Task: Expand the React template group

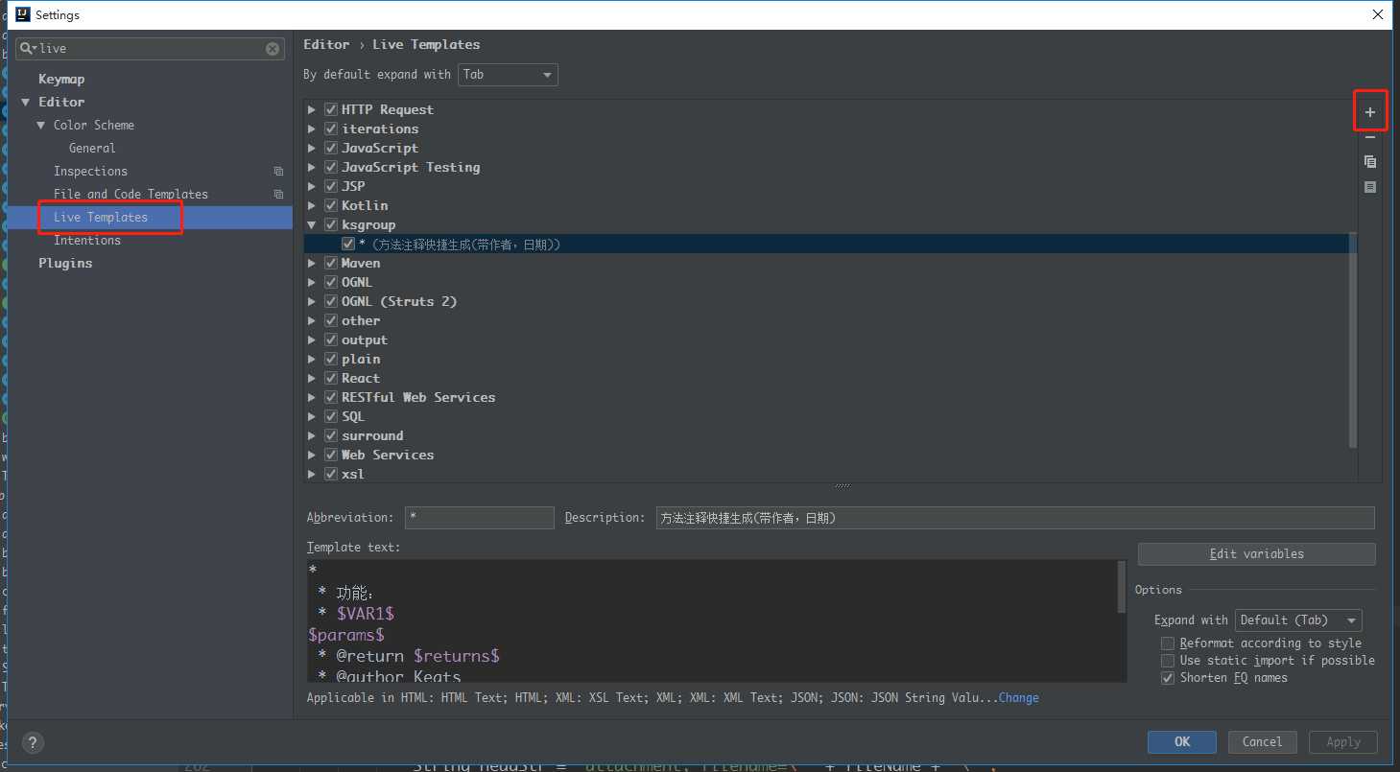Action: pyautogui.click(x=312, y=379)
